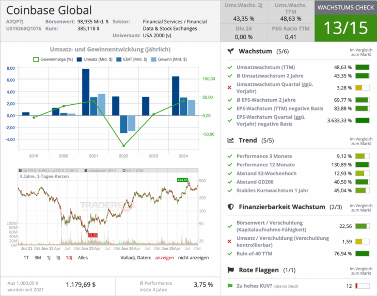This screenshot has width=377, height=296.
Task: Click 'anzeigen' for Volladj. Daten
Action: 164,257
